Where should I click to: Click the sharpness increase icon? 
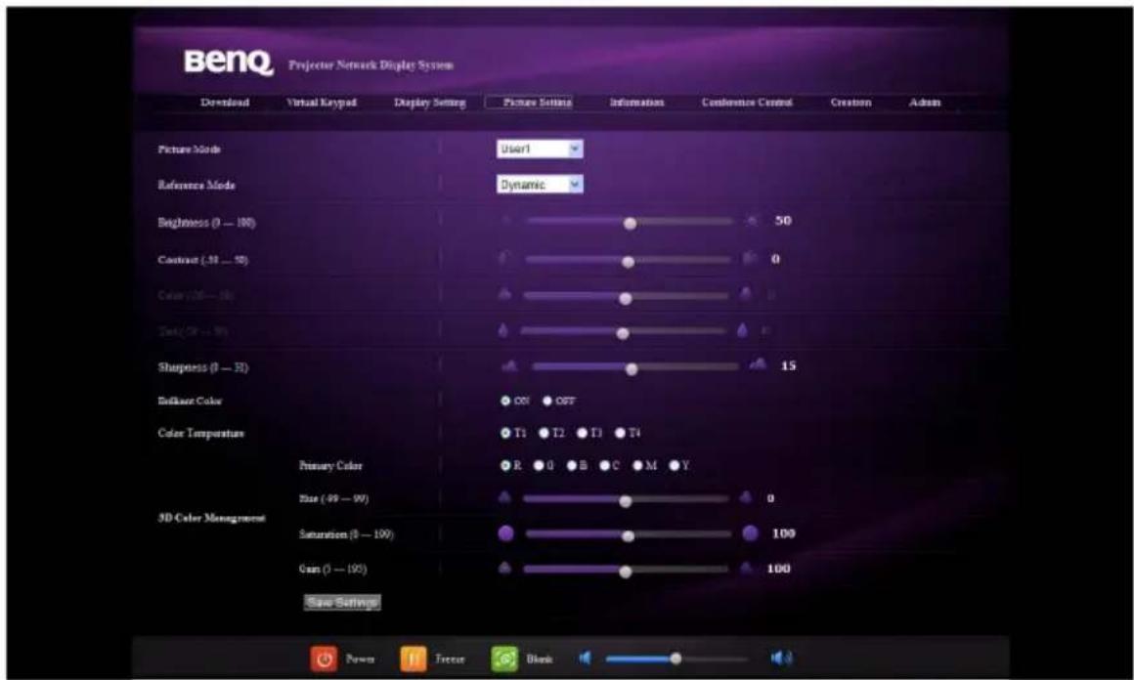(x=758, y=365)
